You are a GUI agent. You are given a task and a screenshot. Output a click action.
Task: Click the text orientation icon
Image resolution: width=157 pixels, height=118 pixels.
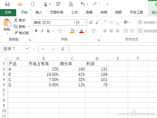click(126, 22)
